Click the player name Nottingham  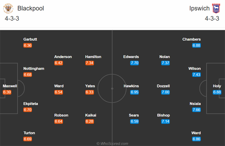tap(34, 69)
